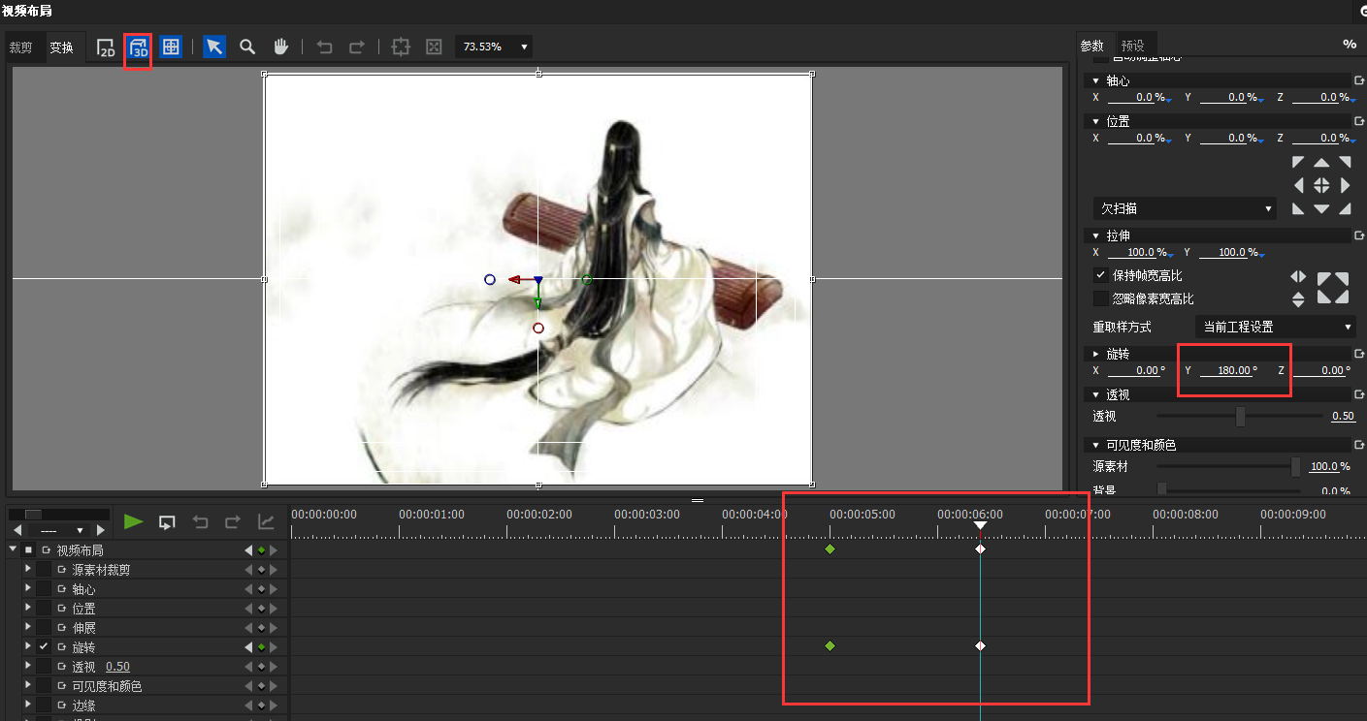This screenshot has width=1367, height=721.
Task: Collapse the 拉伸 section in parameters
Action: click(x=1096, y=236)
